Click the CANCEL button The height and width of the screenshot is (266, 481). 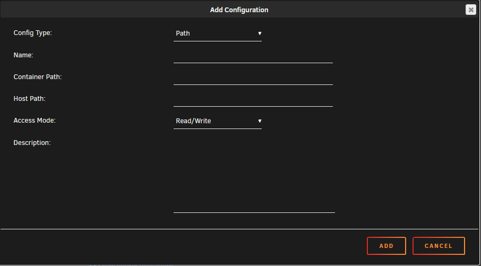coord(439,246)
